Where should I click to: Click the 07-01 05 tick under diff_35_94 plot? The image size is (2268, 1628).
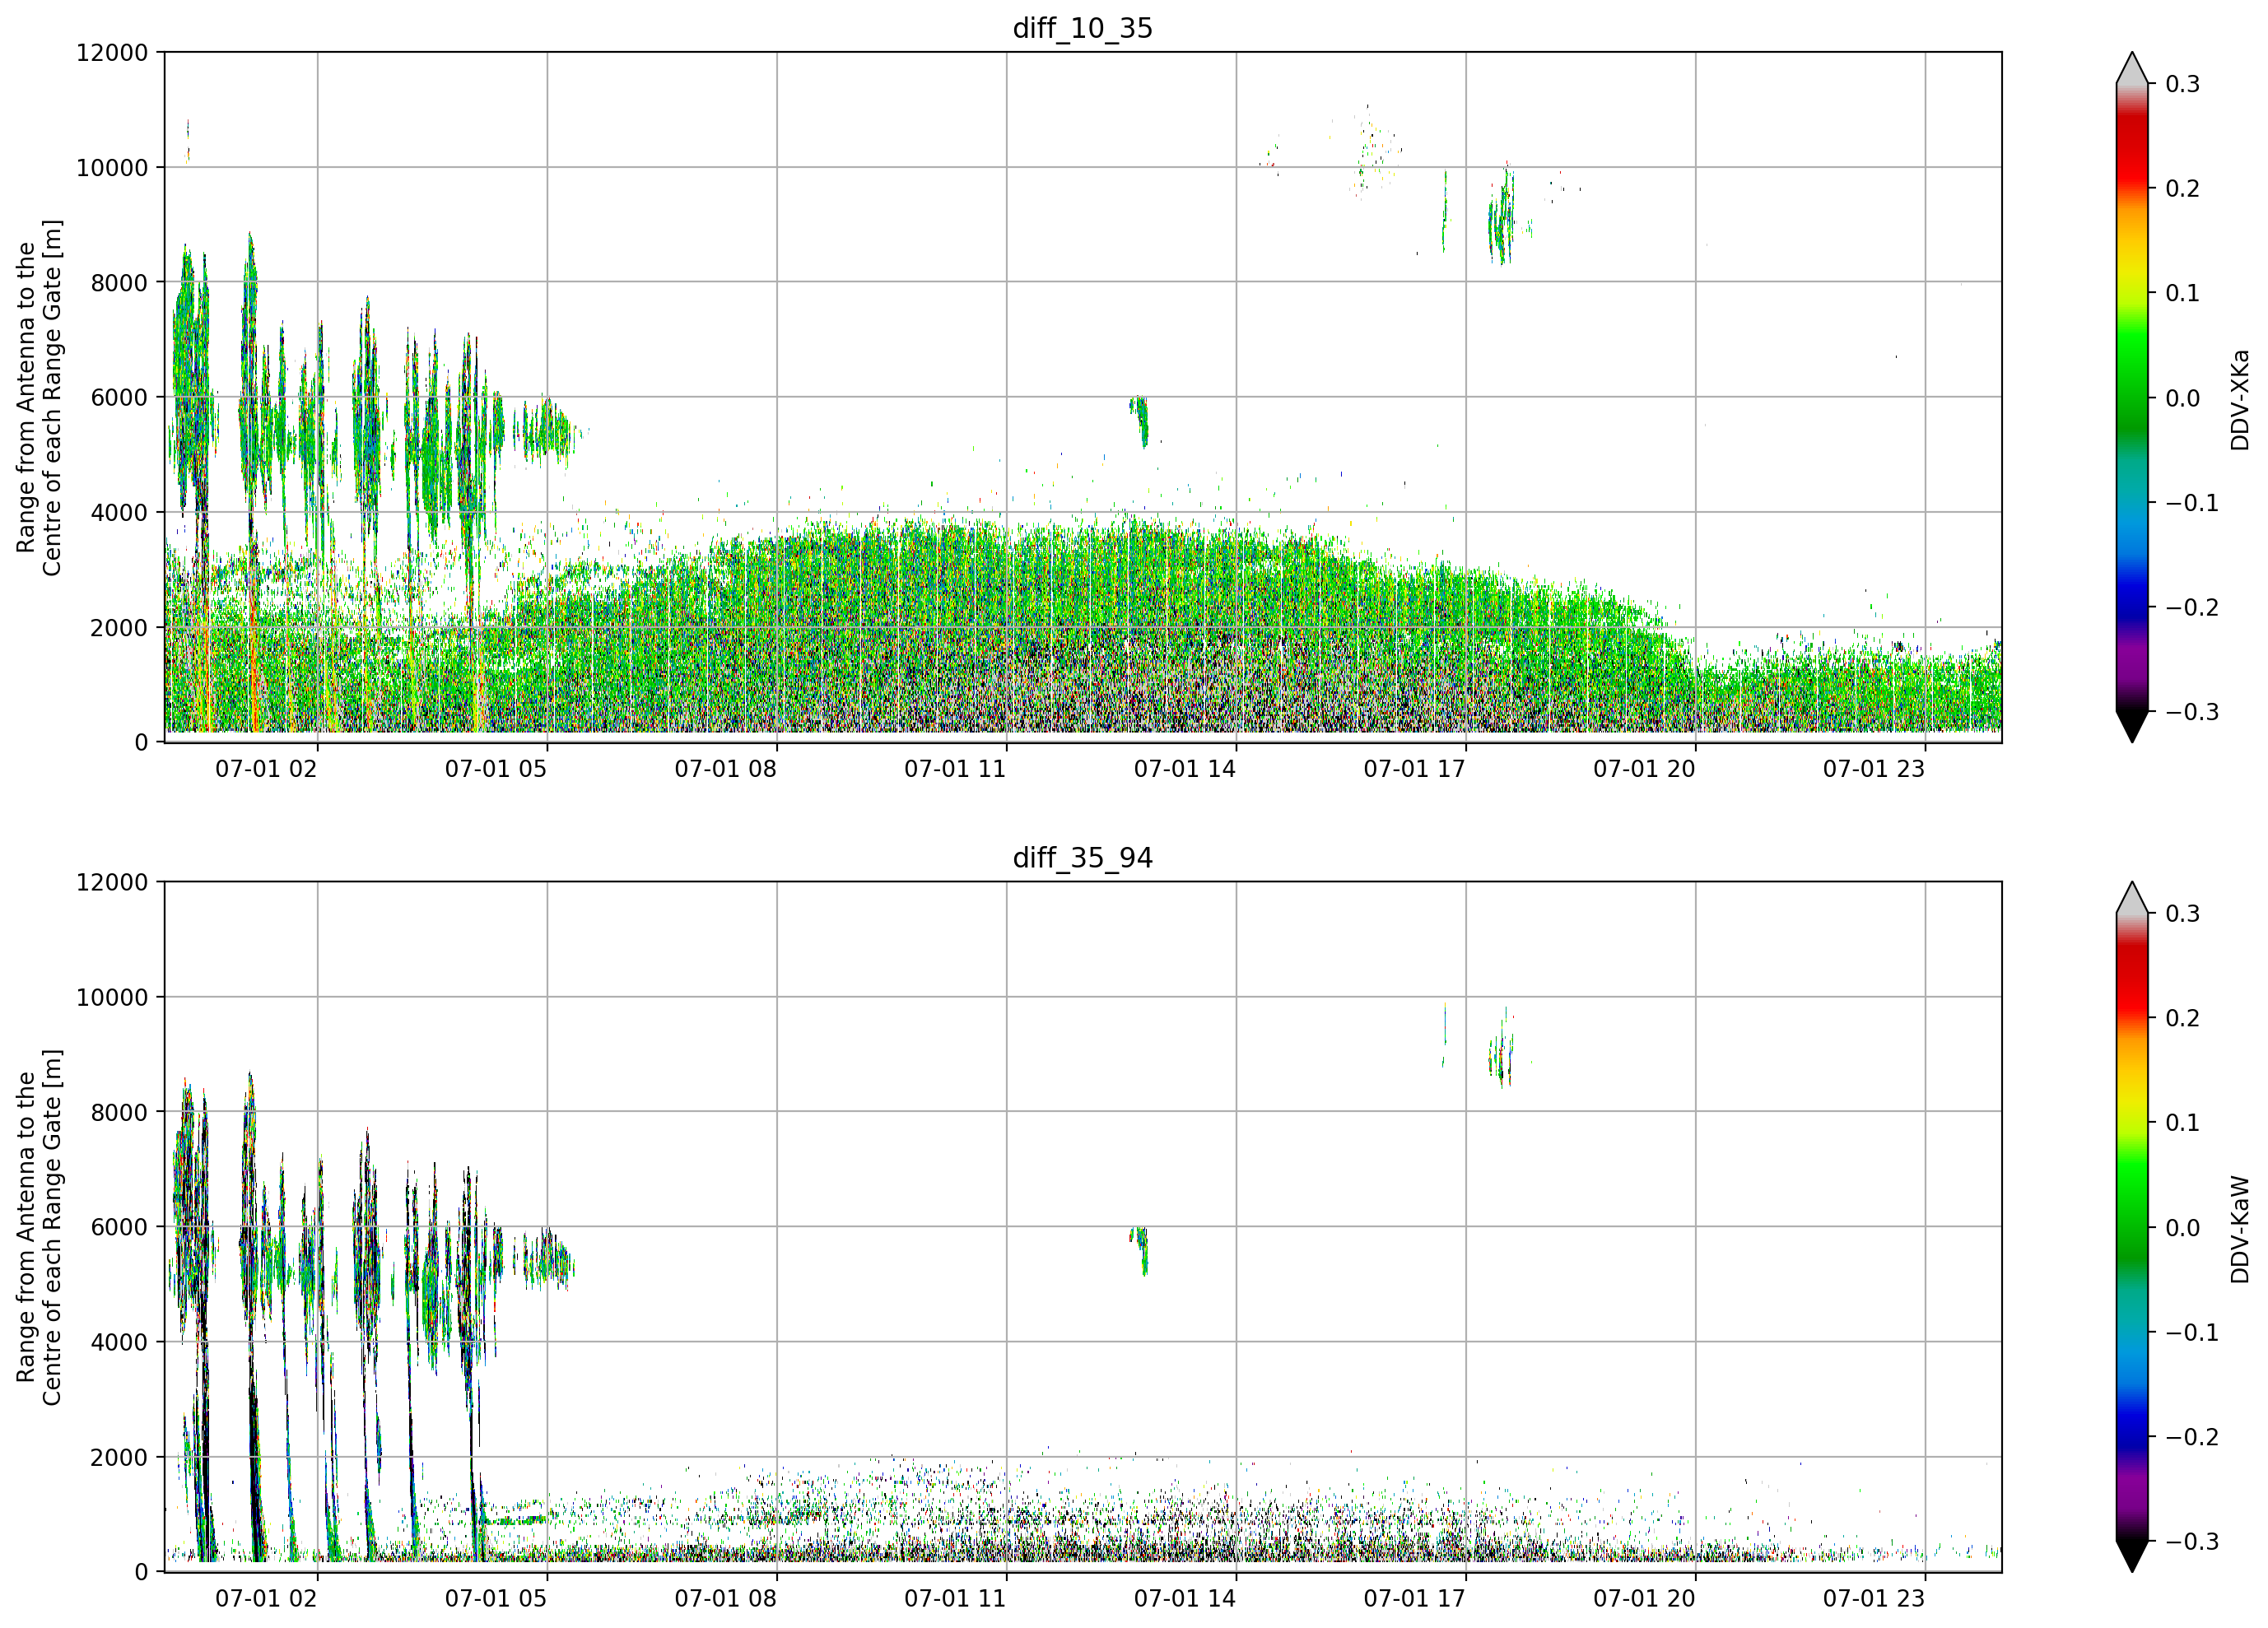pos(496,1598)
